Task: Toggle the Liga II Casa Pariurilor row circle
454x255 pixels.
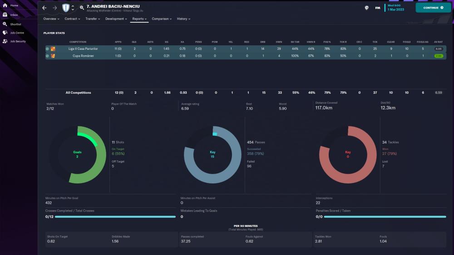Action: (x=47, y=48)
